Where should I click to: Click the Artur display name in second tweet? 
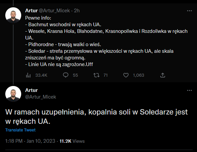coord(31,90)
